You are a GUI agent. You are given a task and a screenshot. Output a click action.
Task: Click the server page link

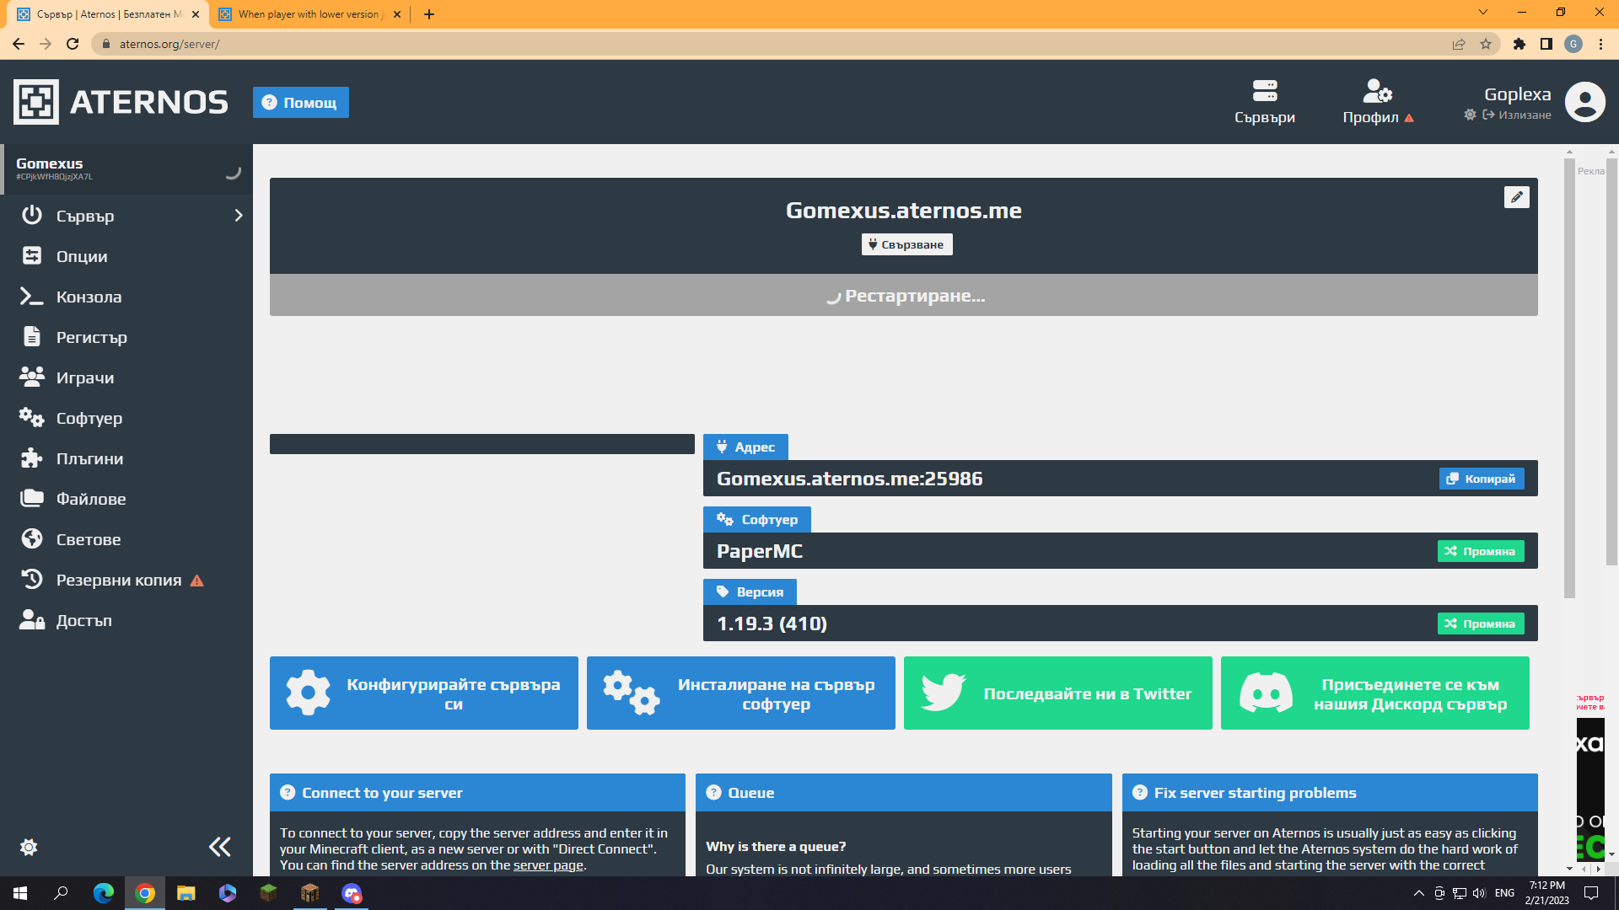(548, 865)
